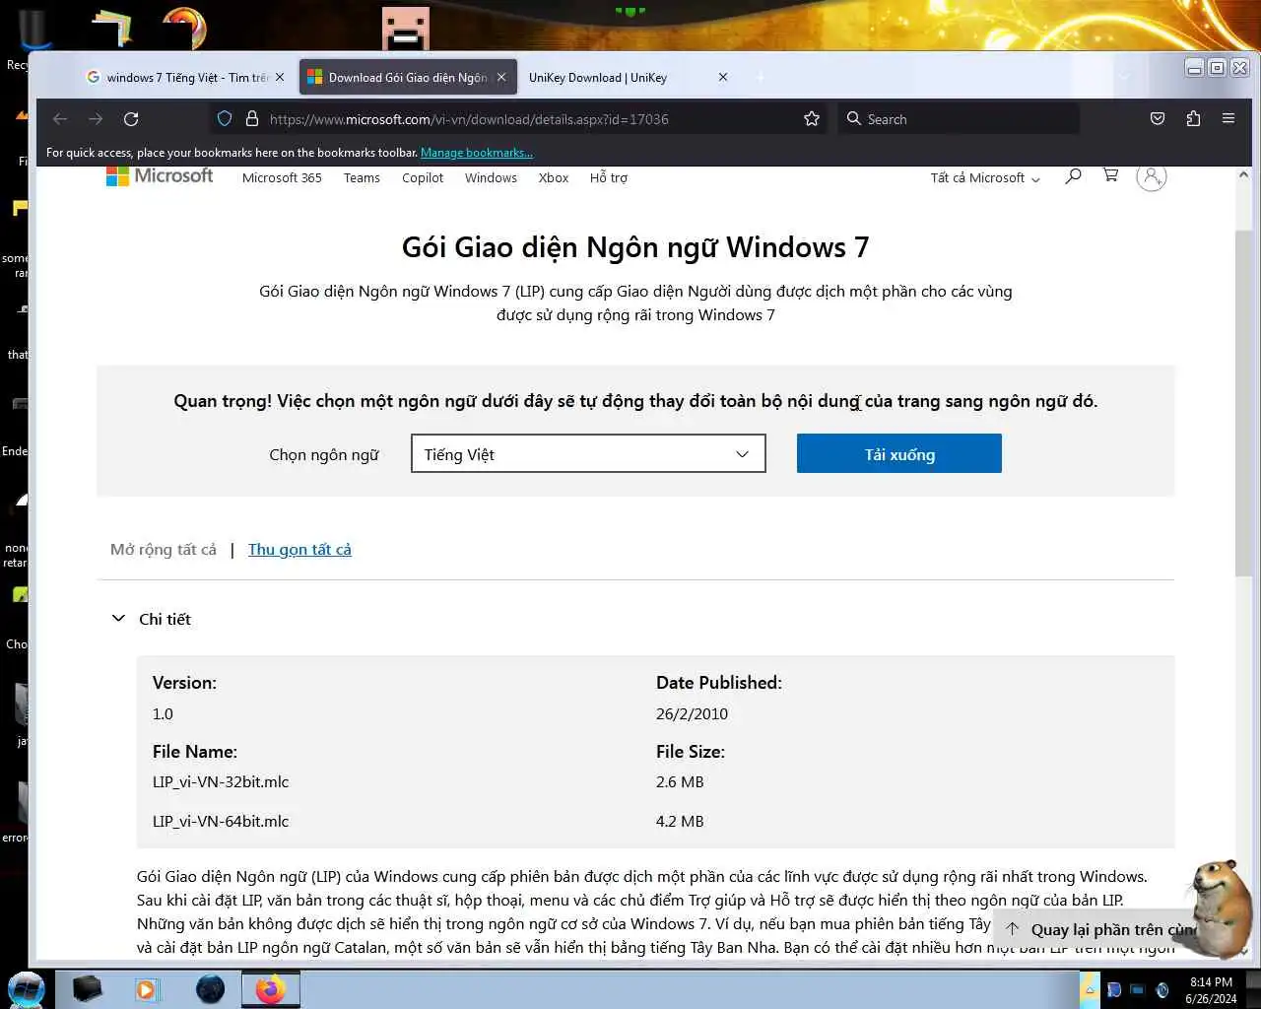Click the 4.2 MB file size
The height and width of the screenshot is (1009, 1261).
click(680, 821)
